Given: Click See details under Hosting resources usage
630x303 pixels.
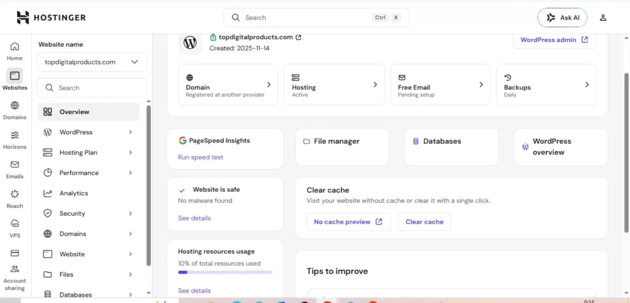Looking at the screenshot, I should click(194, 291).
